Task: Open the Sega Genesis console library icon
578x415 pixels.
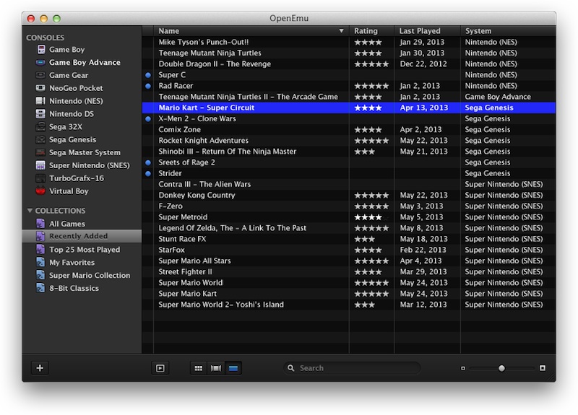Action: coord(40,140)
